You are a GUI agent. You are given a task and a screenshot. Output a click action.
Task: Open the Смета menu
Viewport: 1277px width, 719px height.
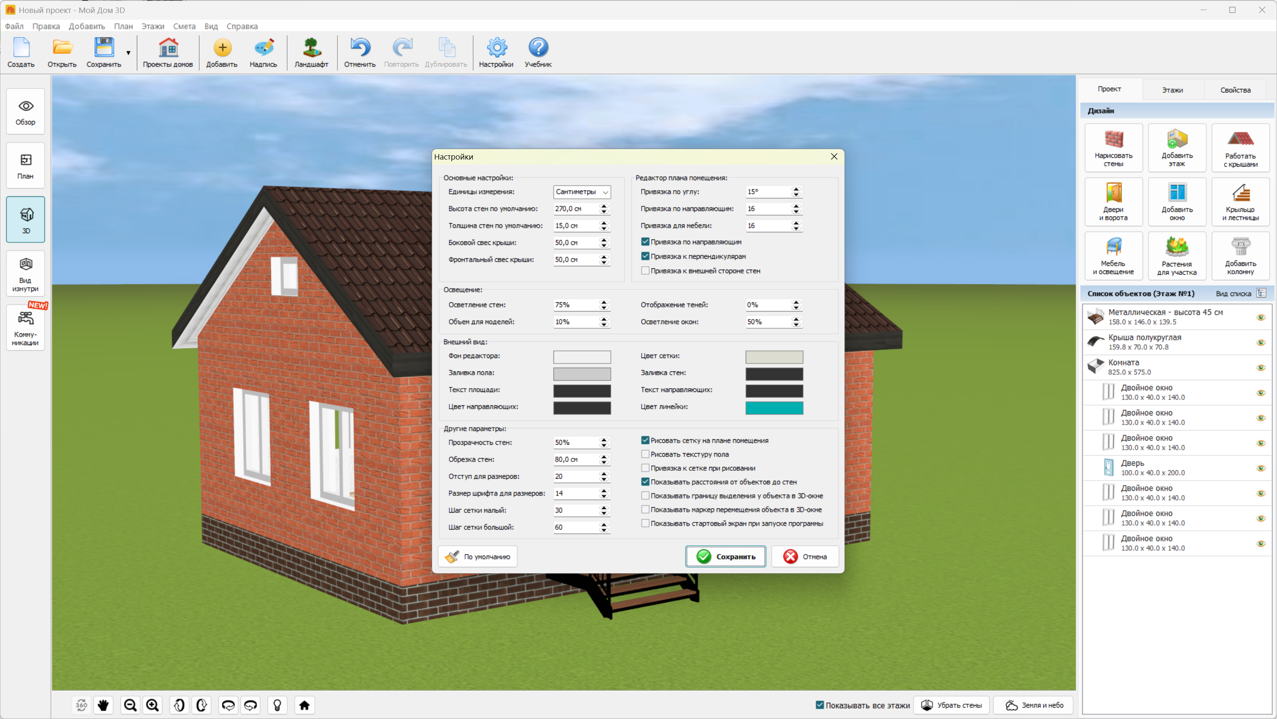tap(184, 26)
